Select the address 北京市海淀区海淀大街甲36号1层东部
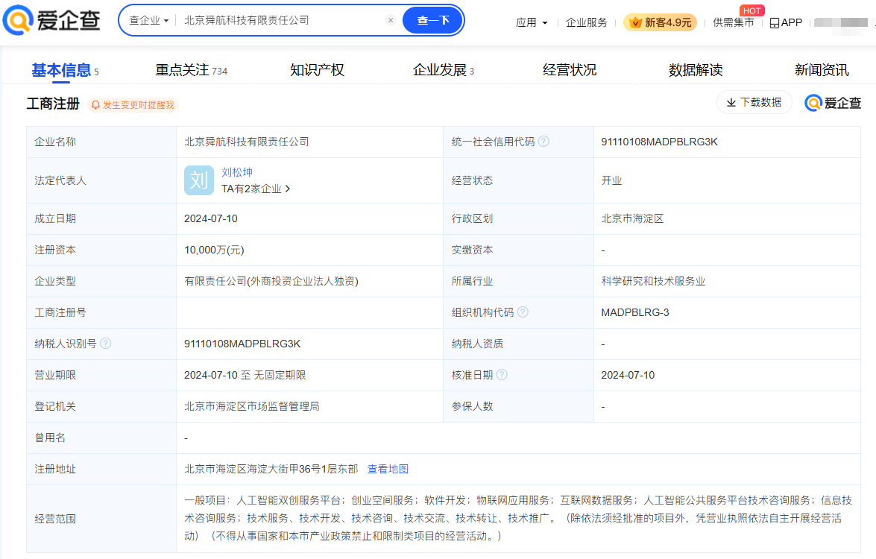 pos(271,469)
